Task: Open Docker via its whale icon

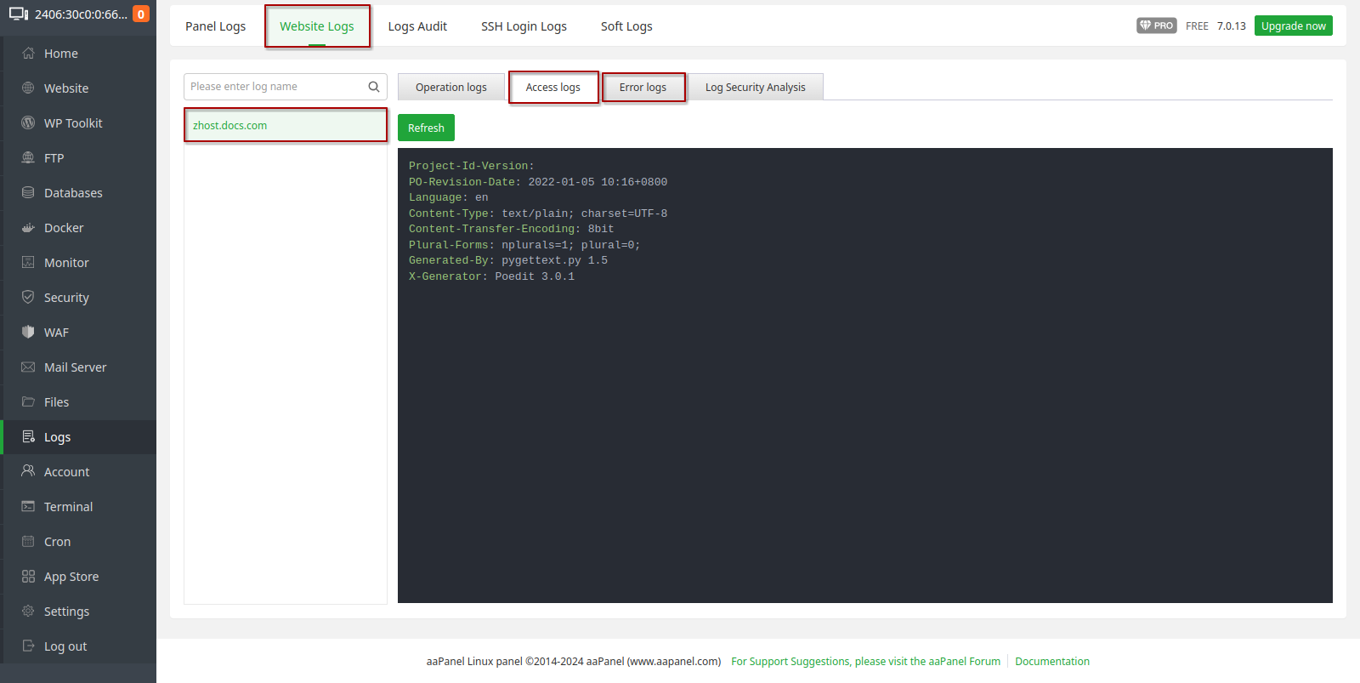Action: pyautogui.click(x=28, y=227)
